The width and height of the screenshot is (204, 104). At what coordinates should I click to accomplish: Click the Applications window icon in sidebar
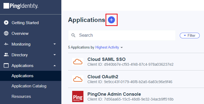click(x=6, y=65)
